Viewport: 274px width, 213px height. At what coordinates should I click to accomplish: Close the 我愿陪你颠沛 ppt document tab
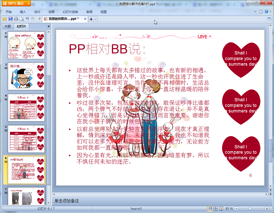(x=85, y=19)
